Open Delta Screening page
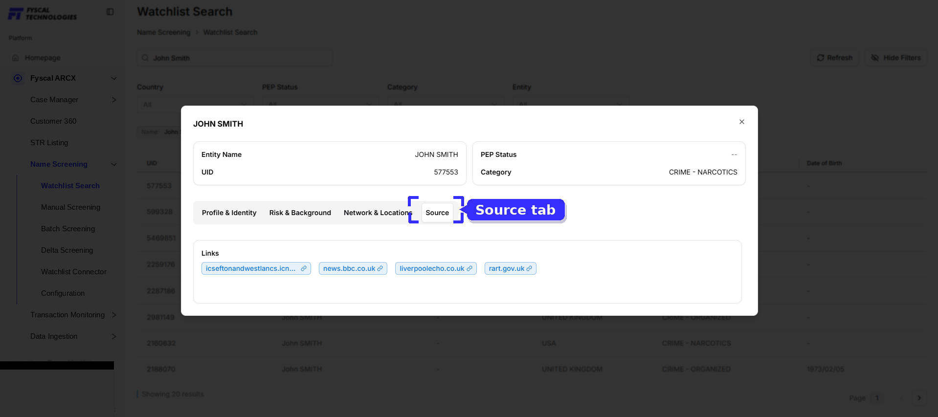The image size is (938, 417). 67,250
